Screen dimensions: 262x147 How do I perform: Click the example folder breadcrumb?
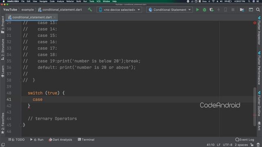[27, 10]
